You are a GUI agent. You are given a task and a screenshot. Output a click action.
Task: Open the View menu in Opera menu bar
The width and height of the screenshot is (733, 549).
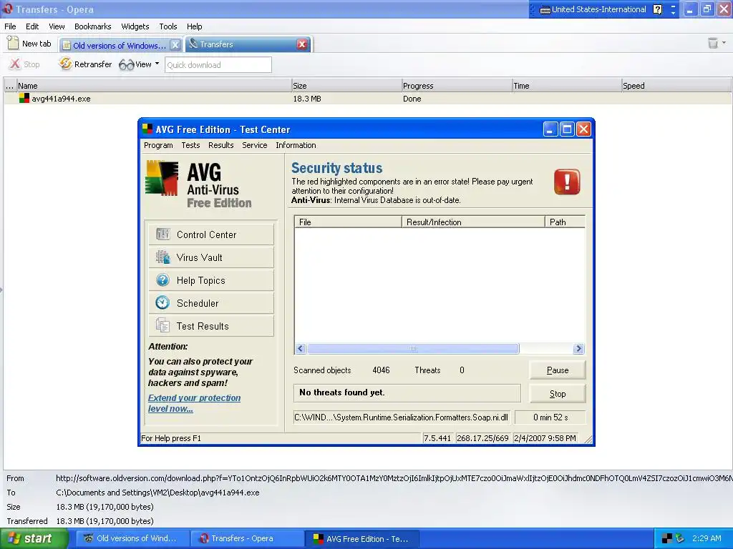coord(57,26)
